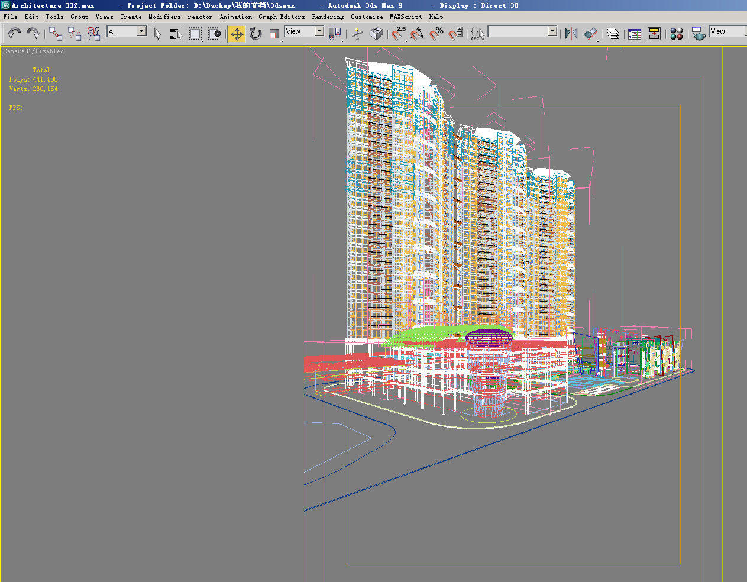Open the Edit menu
The height and width of the screenshot is (582, 747).
click(x=31, y=17)
